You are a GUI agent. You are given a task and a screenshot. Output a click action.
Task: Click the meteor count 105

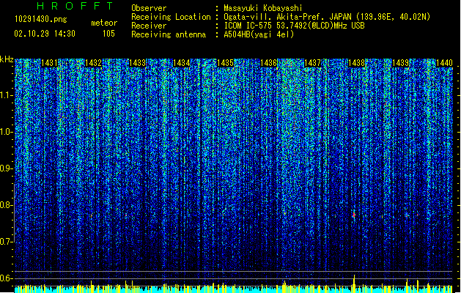108,34
